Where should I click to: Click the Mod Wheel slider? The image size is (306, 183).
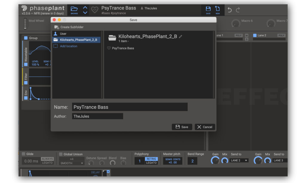tap(25, 23)
